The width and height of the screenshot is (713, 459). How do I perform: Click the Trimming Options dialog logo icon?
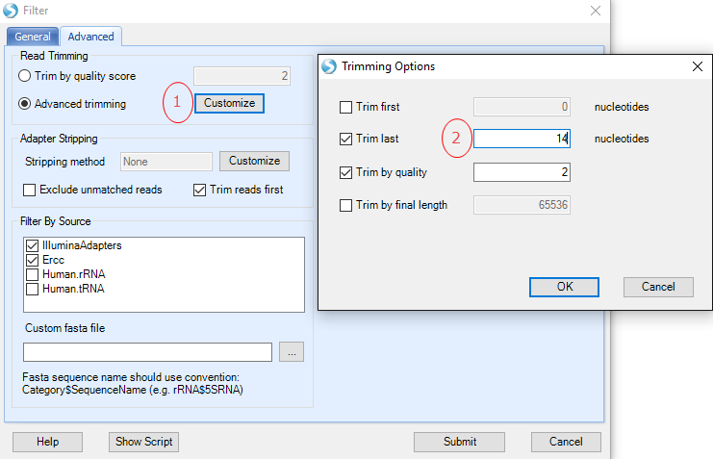click(x=329, y=66)
